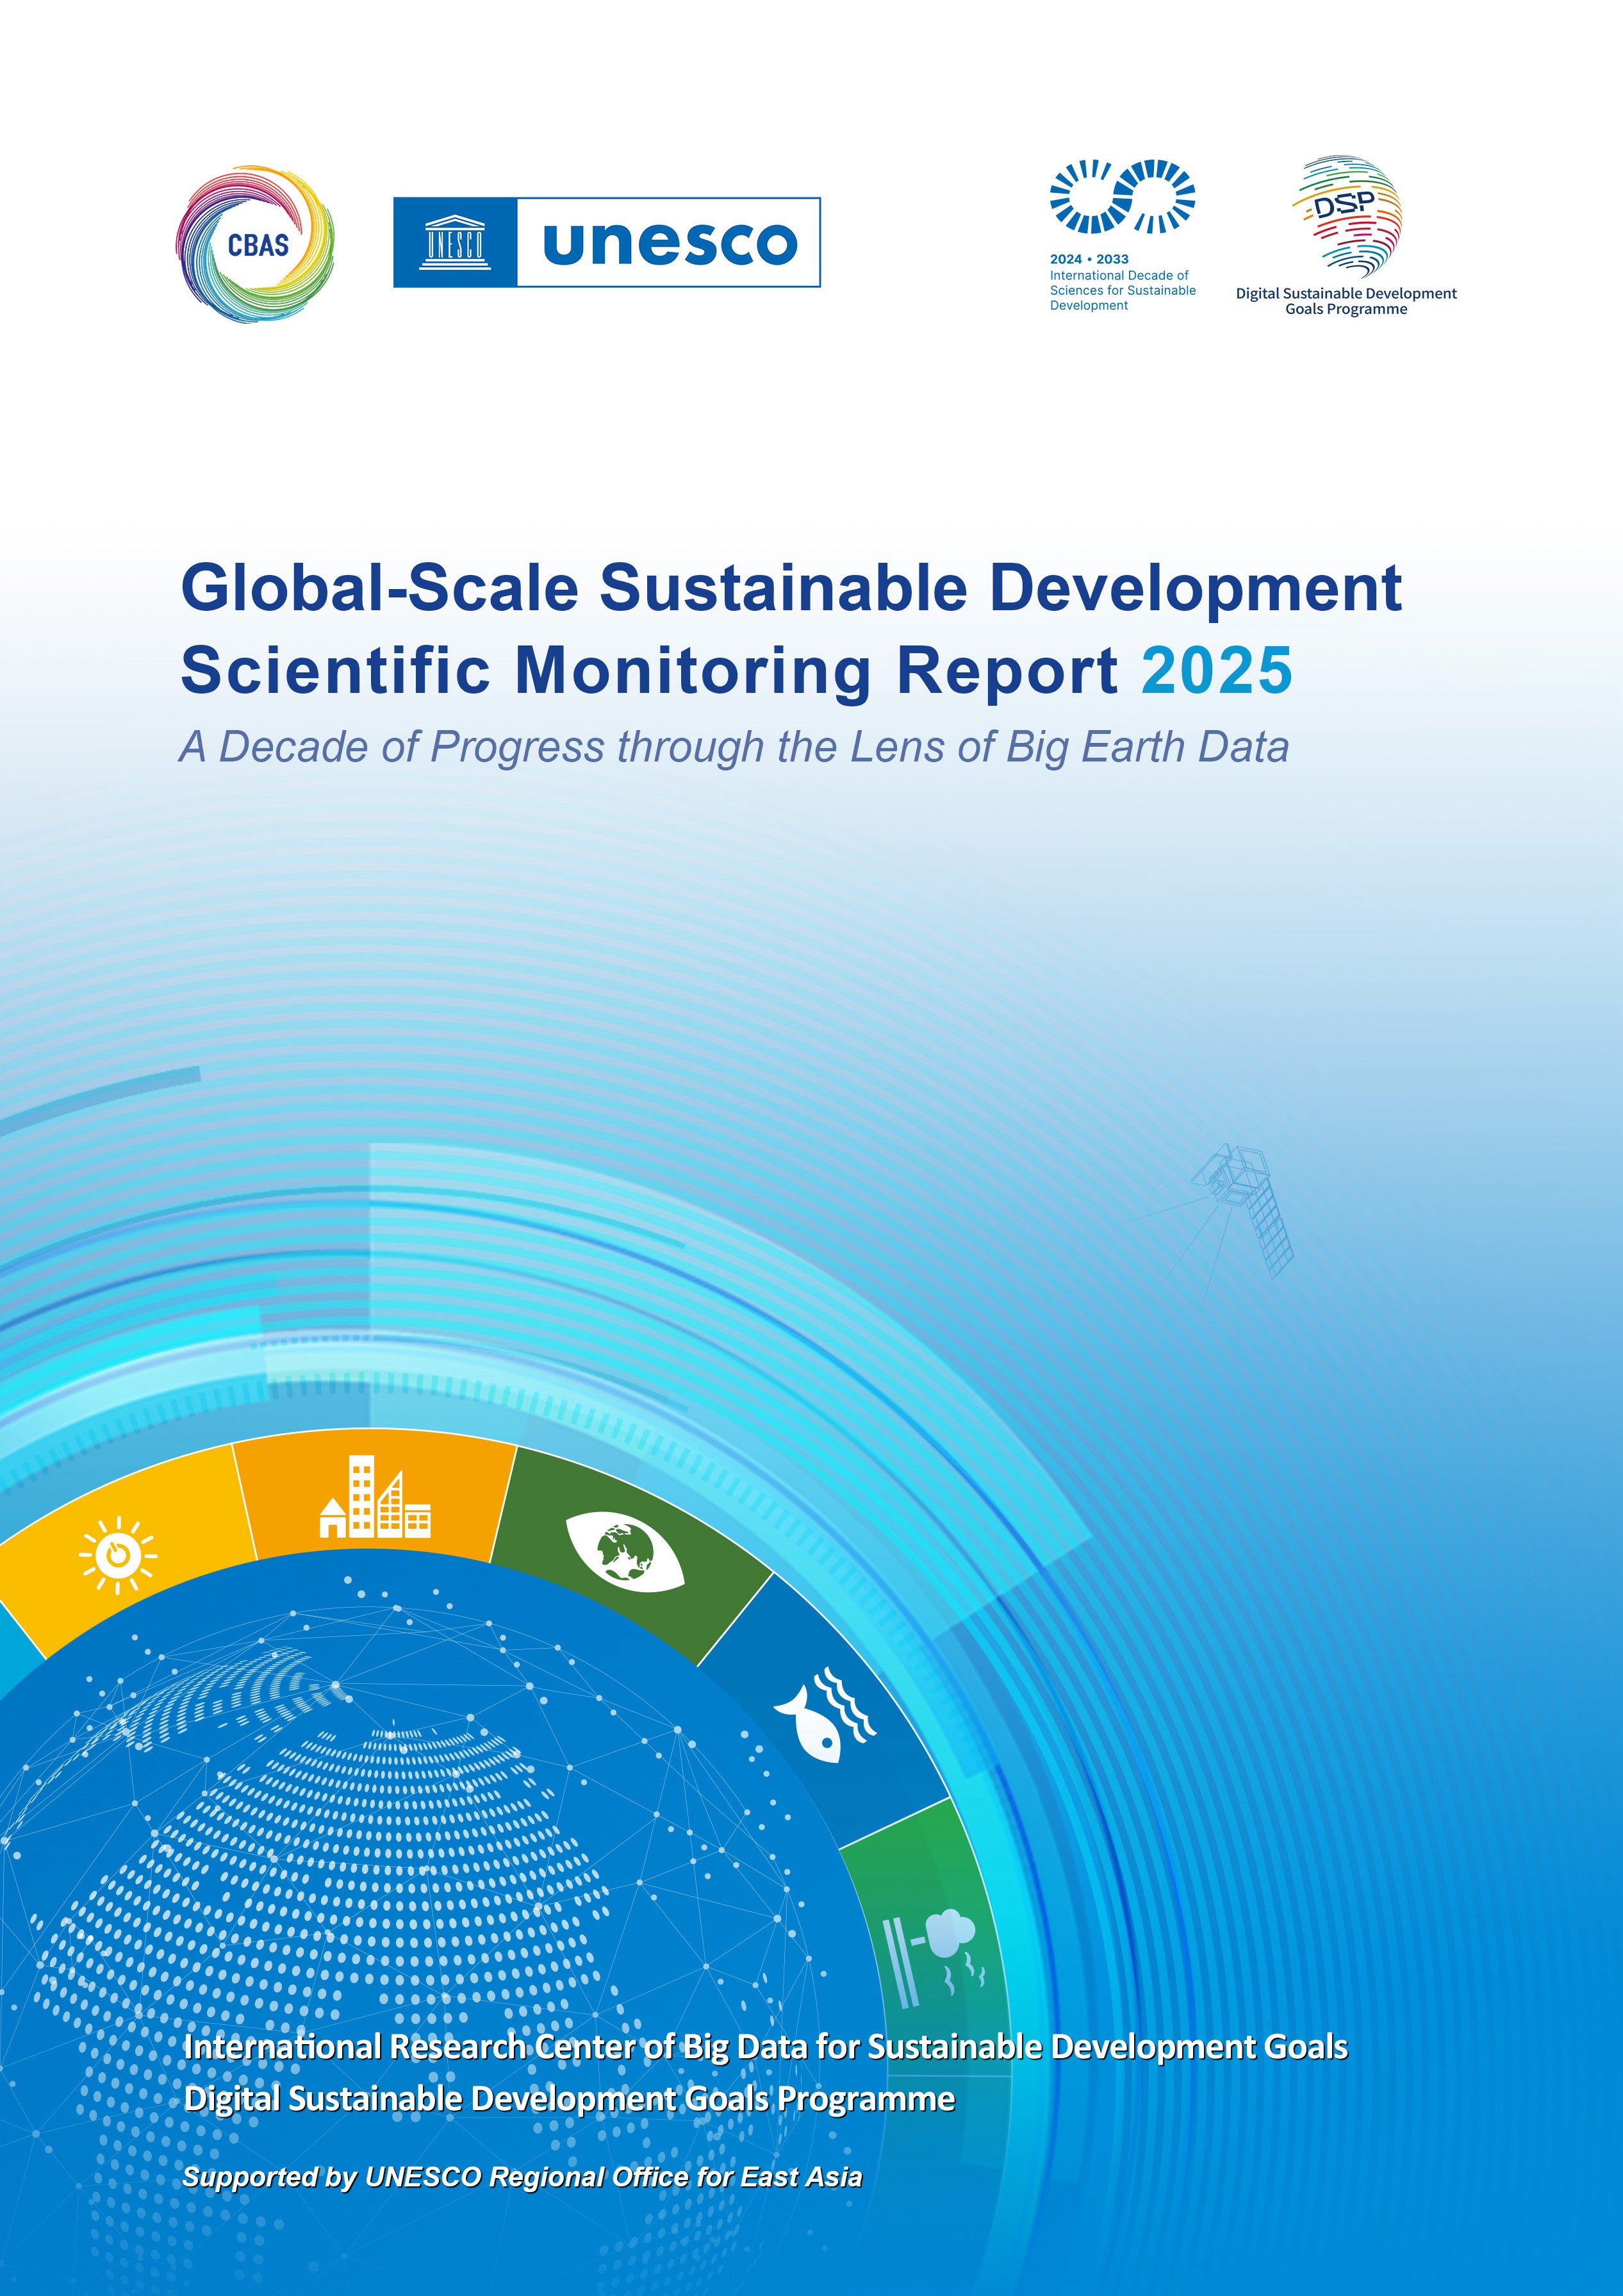Click the eye with globe icon
This screenshot has width=1623, height=2296.
625,1553
